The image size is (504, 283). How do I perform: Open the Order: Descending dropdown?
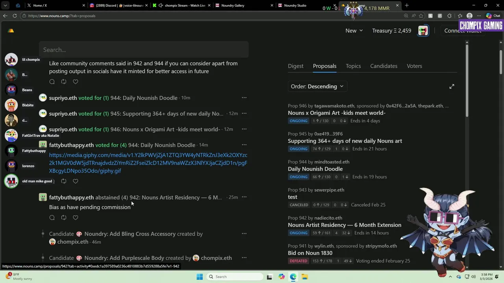pyautogui.click(x=317, y=86)
